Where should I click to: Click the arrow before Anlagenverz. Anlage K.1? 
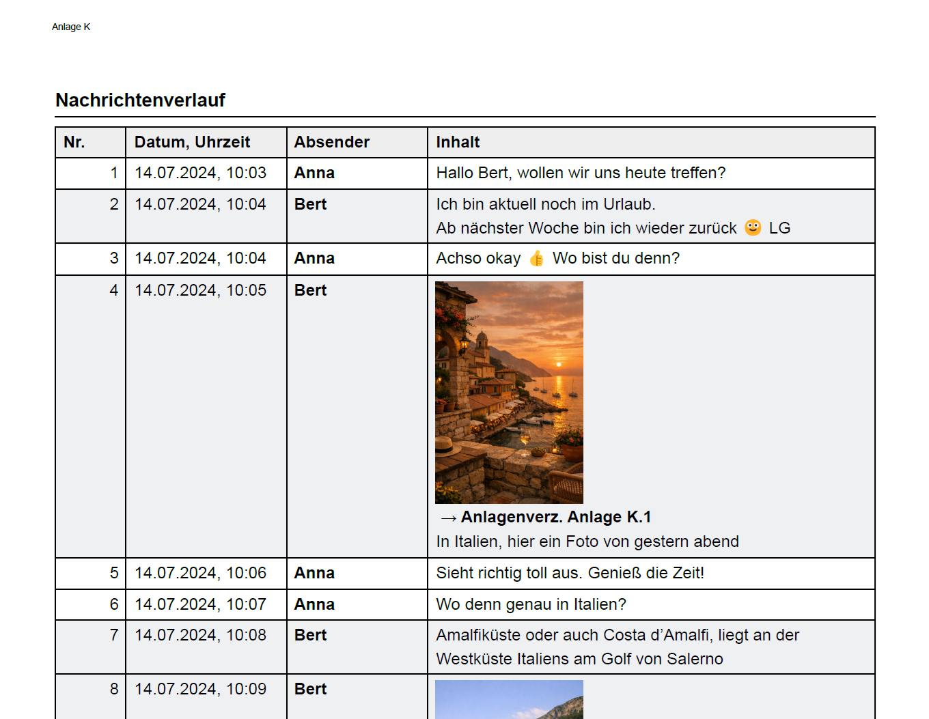[x=449, y=518]
